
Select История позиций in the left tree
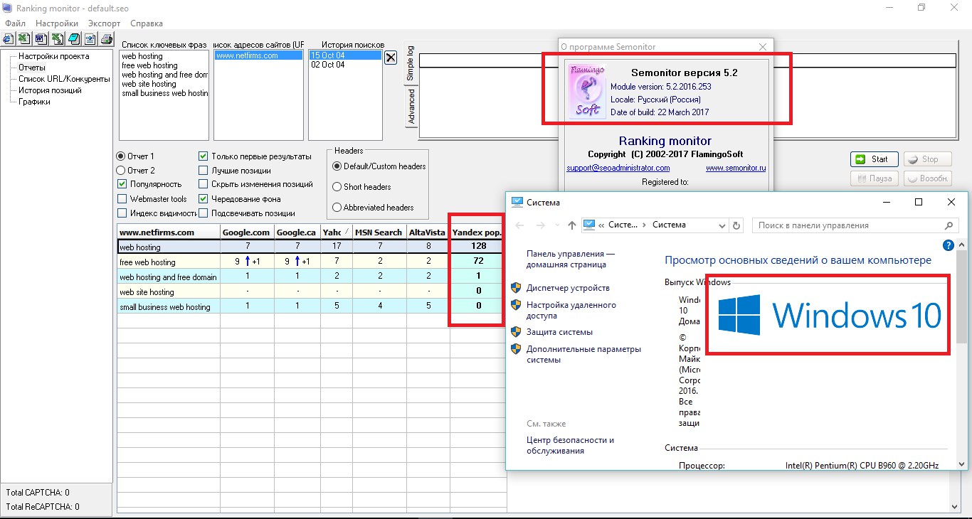pos(50,90)
